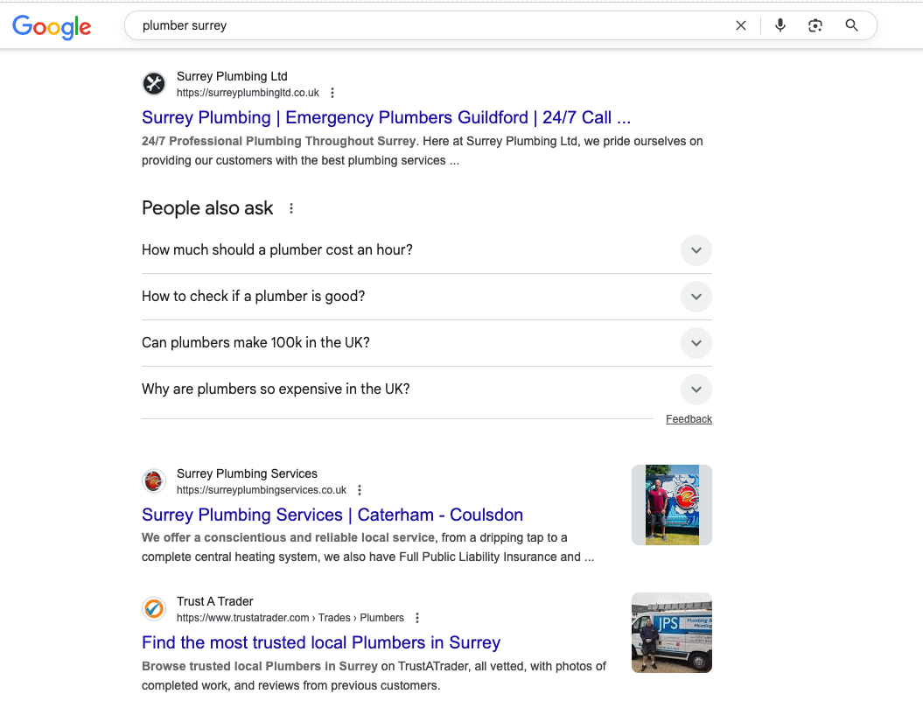This screenshot has width=923, height=708.
Task: Open Search by image (Lens)
Action: (x=815, y=25)
